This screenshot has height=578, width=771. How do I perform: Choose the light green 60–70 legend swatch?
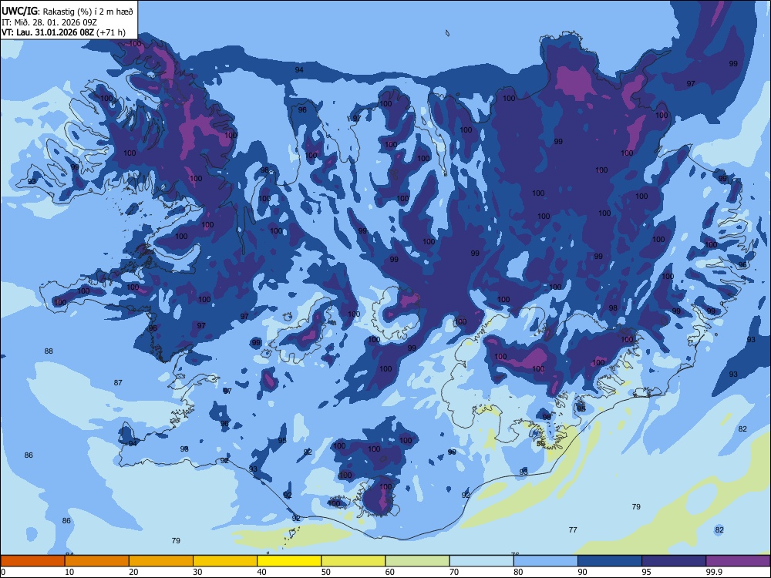coord(417,561)
